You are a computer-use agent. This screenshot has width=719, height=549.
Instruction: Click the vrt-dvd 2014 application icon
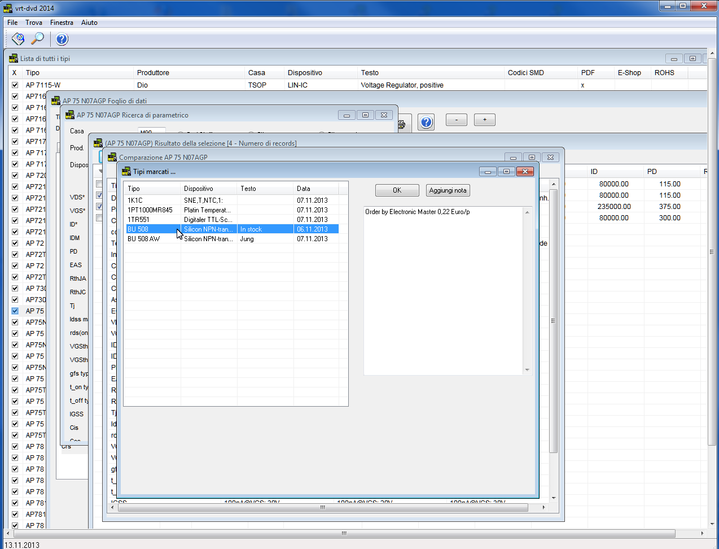[x=8, y=8]
